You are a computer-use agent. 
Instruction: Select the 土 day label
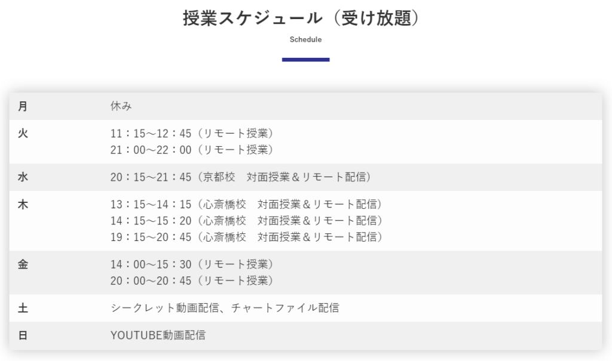23,308
